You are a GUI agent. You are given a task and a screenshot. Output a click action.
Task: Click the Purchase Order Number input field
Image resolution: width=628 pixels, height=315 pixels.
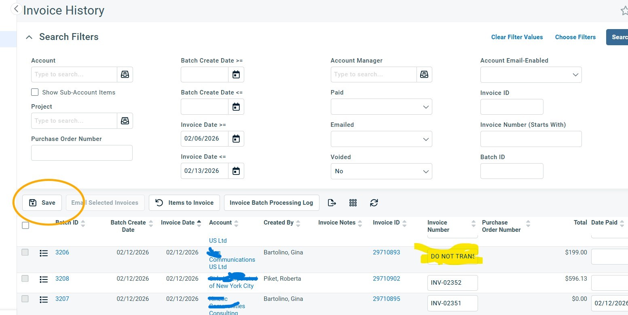click(x=82, y=153)
